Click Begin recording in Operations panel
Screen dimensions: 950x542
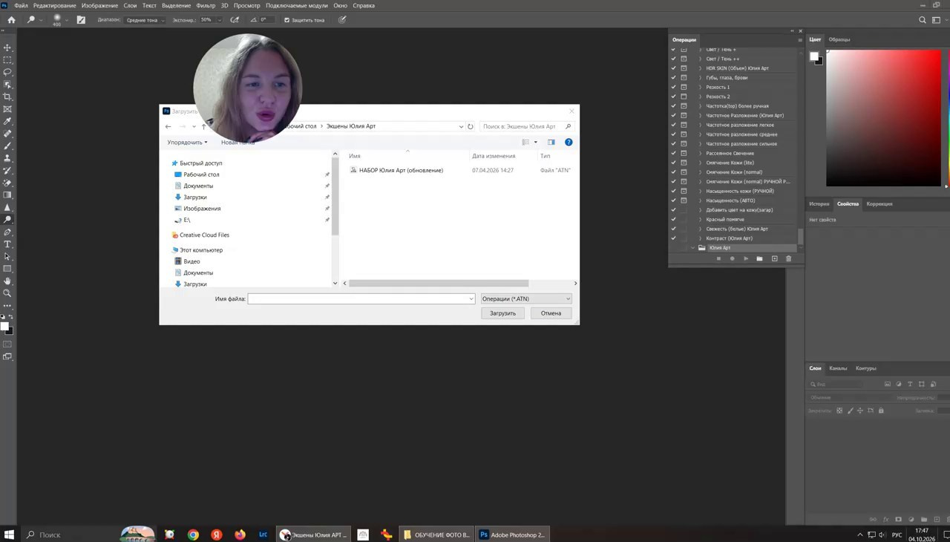(732, 258)
